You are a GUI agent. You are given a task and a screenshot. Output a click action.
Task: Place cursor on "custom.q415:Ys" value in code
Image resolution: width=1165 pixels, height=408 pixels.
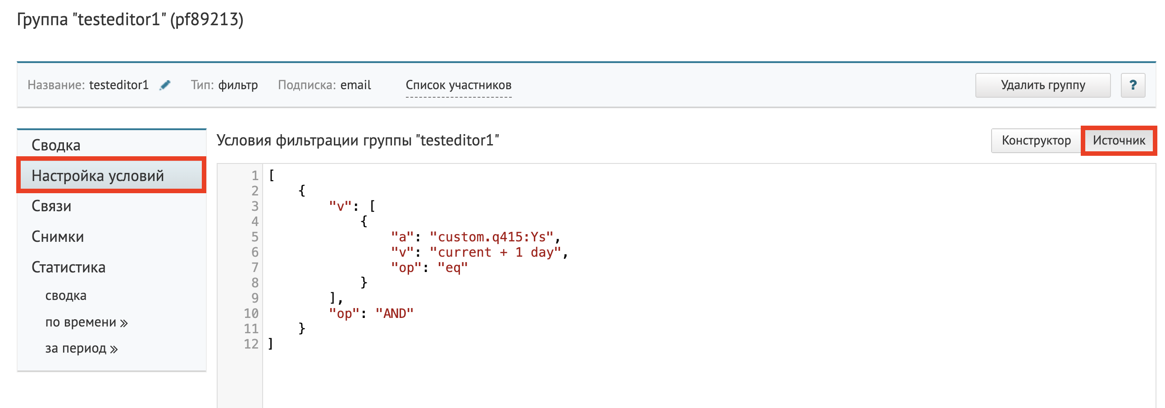tap(491, 237)
